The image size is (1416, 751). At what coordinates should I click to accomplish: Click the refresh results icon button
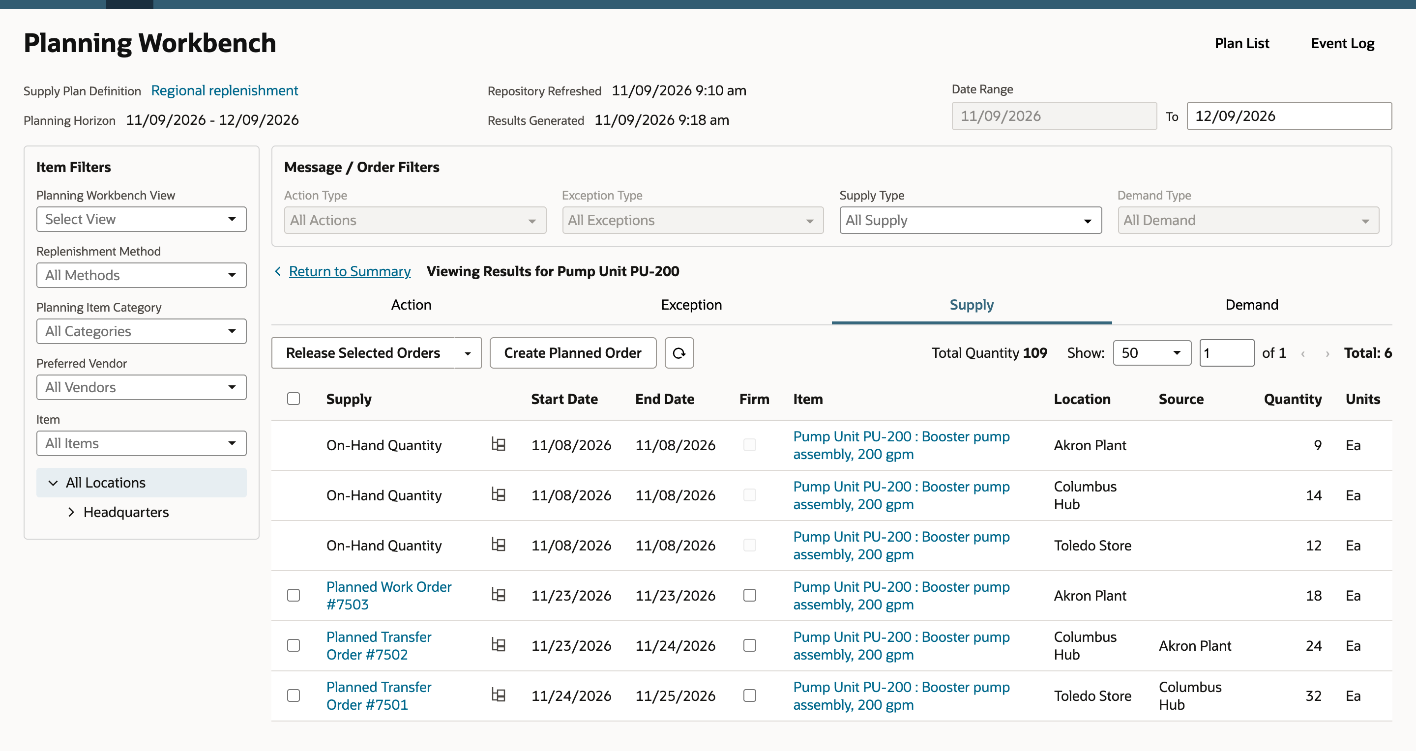pos(679,353)
